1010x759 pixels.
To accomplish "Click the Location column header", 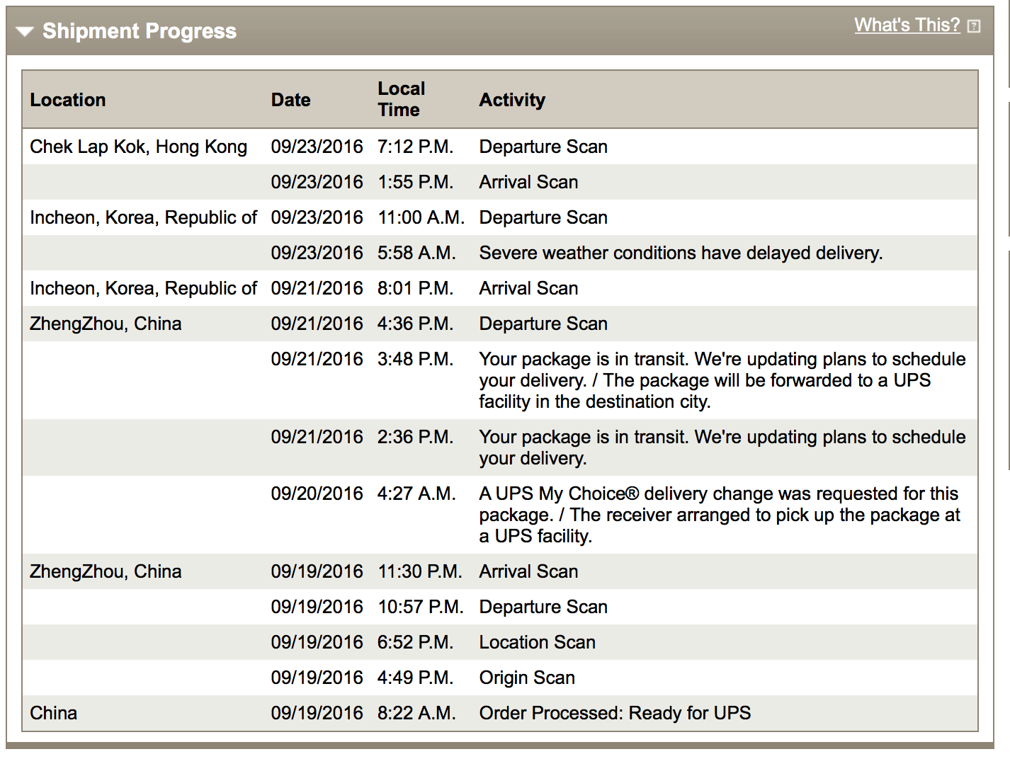I will (x=68, y=100).
